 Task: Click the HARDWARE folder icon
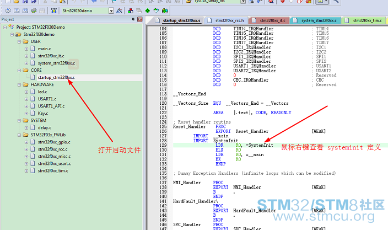pos(25,84)
